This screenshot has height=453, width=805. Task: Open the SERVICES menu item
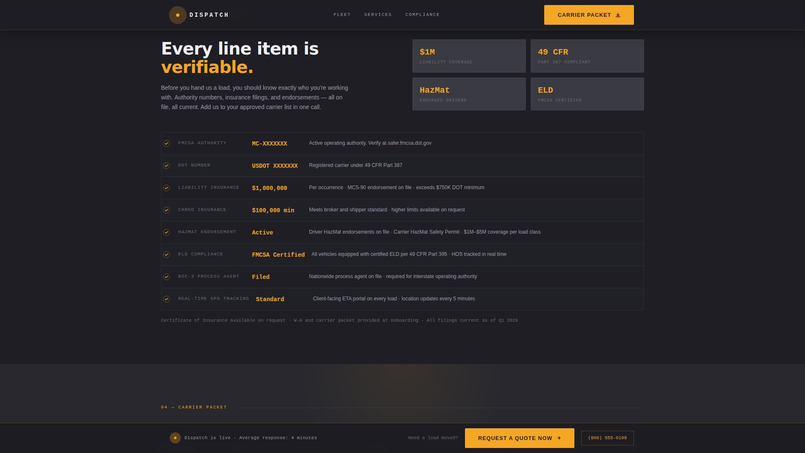378,14
